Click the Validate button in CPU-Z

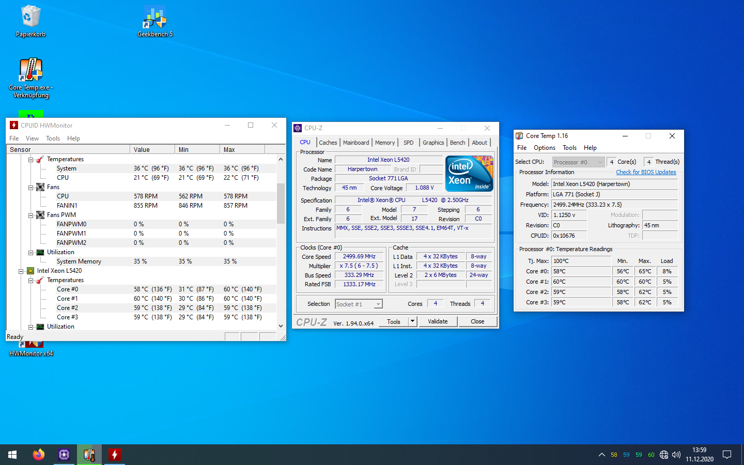point(438,321)
